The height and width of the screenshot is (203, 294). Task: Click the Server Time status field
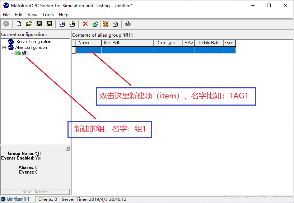tap(94, 199)
